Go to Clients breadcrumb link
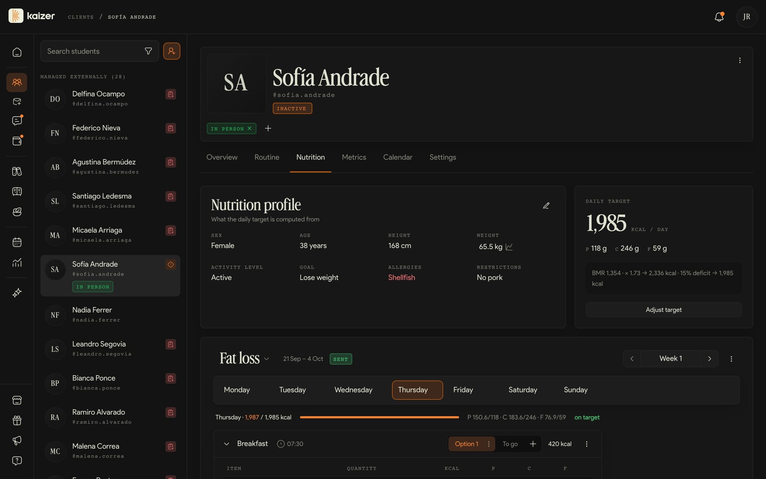 80,17
